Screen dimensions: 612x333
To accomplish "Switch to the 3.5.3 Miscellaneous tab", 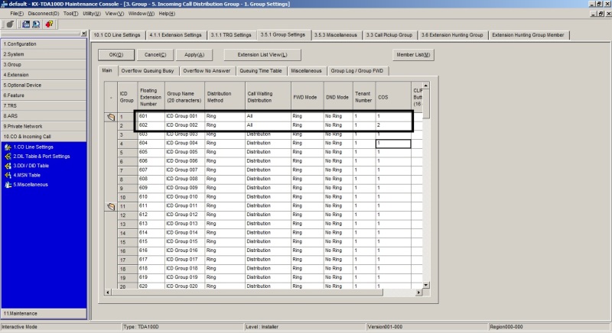I will [336, 35].
